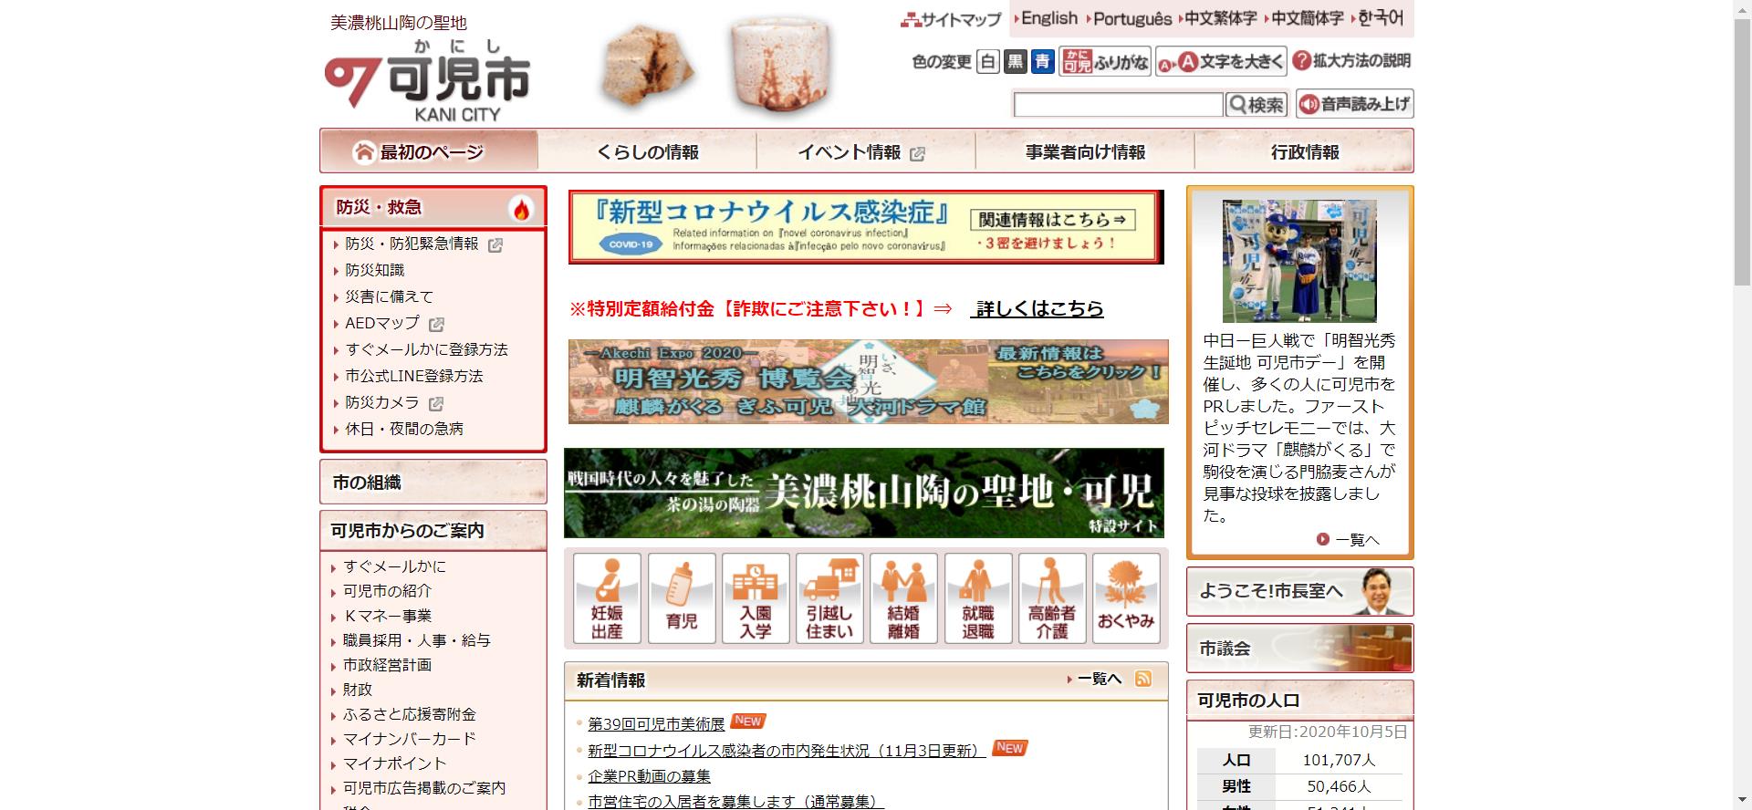The width and height of the screenshot is (1752, 810).
Task: Open the RSS feed icon in 新着情報
Action: (x=1143, y=679)
